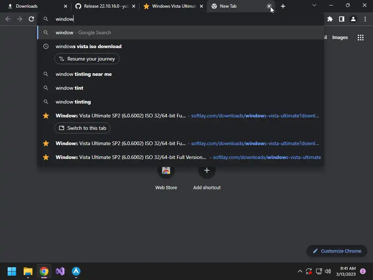Screen dimensions: 373x280
Task: Open the volume speaker tray icon
Action: coord(328,271)
